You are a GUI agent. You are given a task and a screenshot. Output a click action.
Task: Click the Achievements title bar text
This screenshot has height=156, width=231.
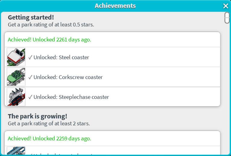(x=115, y=6)
